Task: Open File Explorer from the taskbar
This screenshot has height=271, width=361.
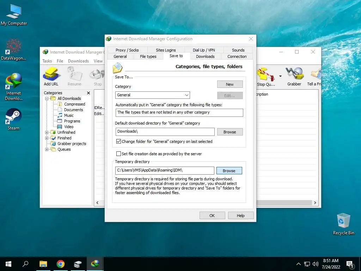Action: pos(43,264)
